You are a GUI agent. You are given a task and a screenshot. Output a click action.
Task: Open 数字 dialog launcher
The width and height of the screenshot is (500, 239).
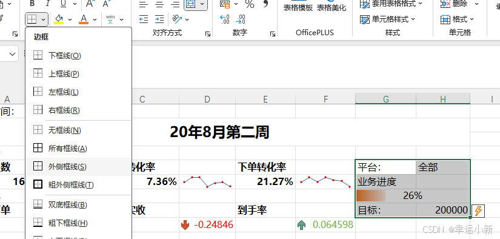tap(273, 33)
